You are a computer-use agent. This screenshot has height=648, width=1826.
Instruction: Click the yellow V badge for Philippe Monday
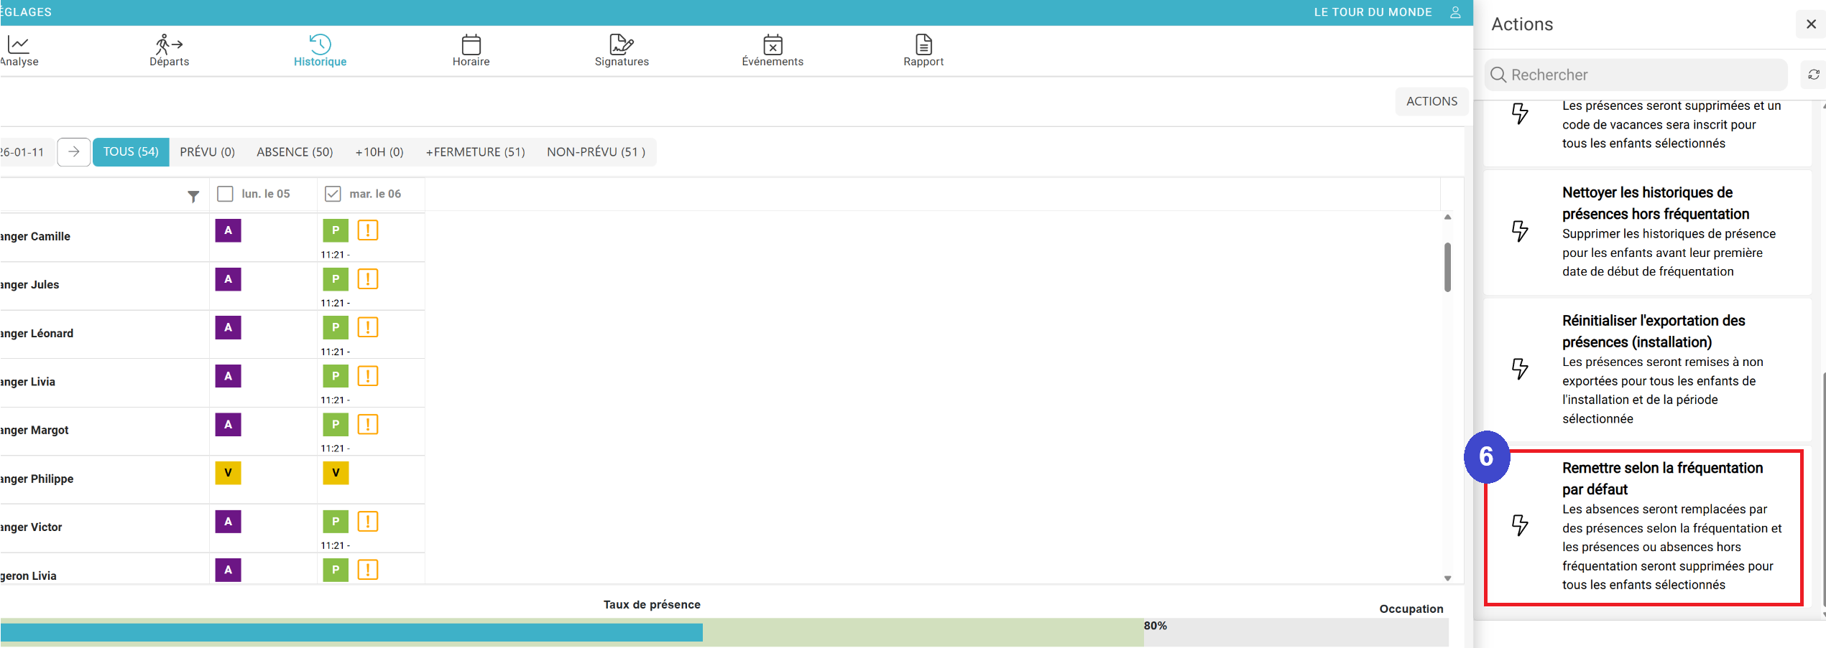click(228, 473)
